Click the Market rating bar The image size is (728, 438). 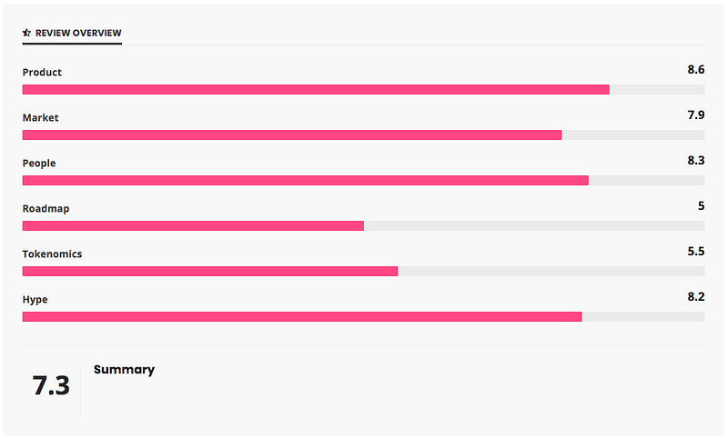(363, 134)
